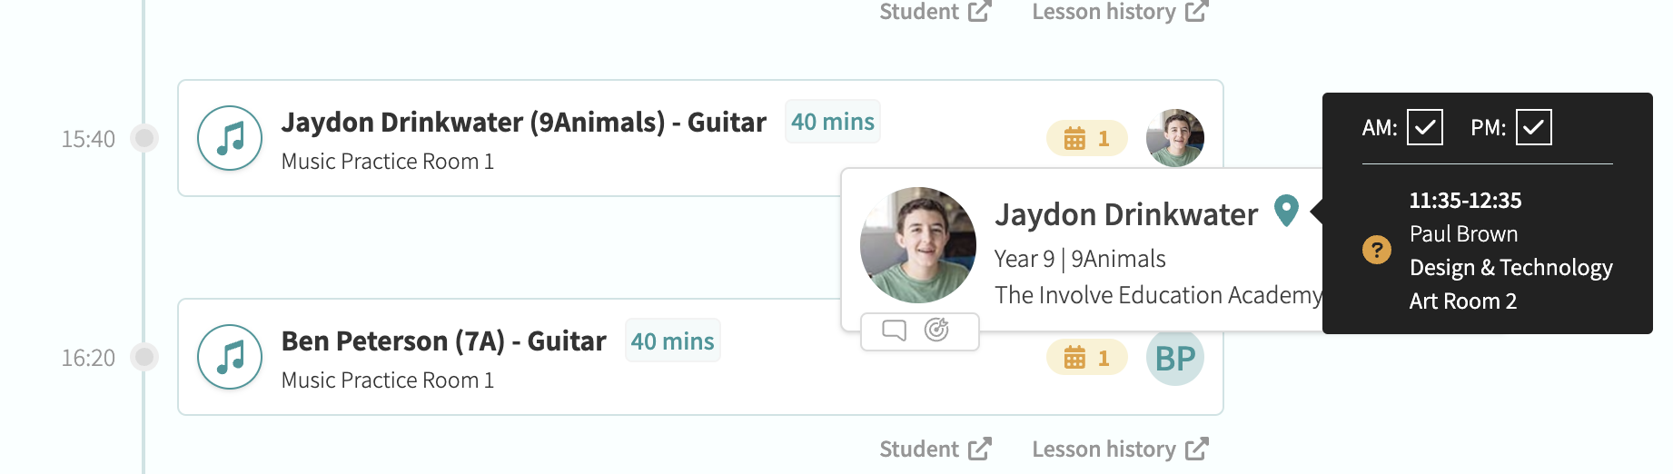
Task: Click the location pin beside Jaydon Drinkwater
Action: pos(1286,211)
